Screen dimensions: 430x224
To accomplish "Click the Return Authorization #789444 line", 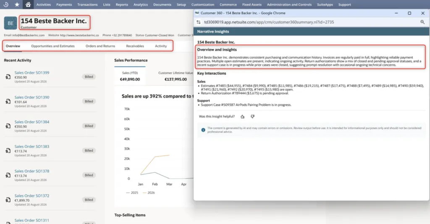I will click(x=245, y=93).
